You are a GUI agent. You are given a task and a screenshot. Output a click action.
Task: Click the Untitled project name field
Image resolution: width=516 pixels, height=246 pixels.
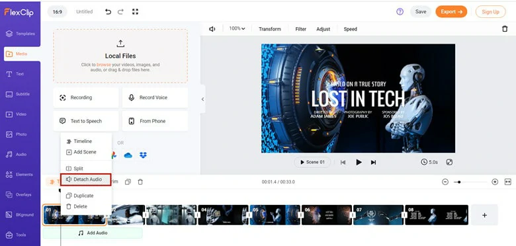pyautogui.click(x=84, y=12)
